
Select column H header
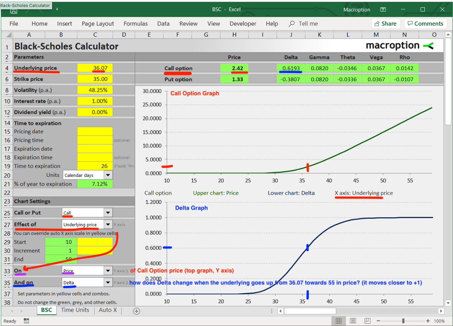coord(234,35)
